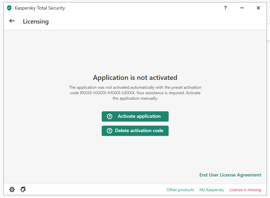Select the Application is not activated heading
The image size is (270, 198).
tap(135, 77)
